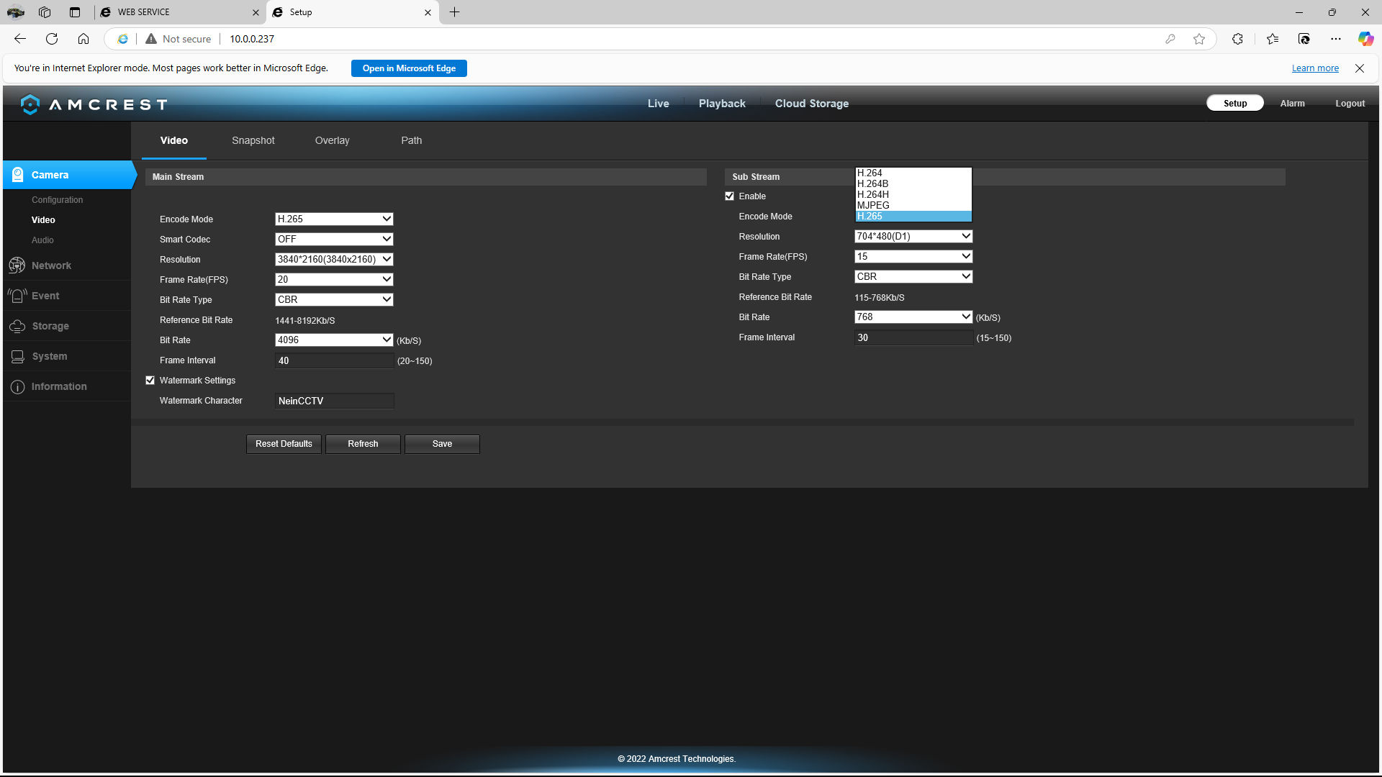Dismiss the Internet Explorer mode banner

pyautogui.click(x=1360, y=68)
